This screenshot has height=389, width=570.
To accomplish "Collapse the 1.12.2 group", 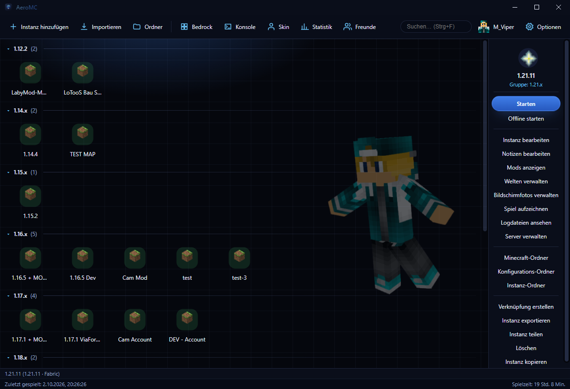I will [9, 49].
